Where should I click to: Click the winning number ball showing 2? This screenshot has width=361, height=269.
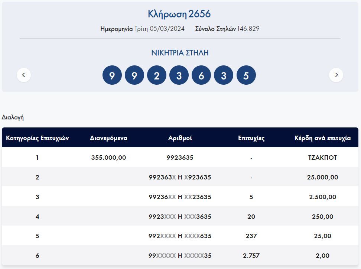pyautogui.click(x=157, y=75)
